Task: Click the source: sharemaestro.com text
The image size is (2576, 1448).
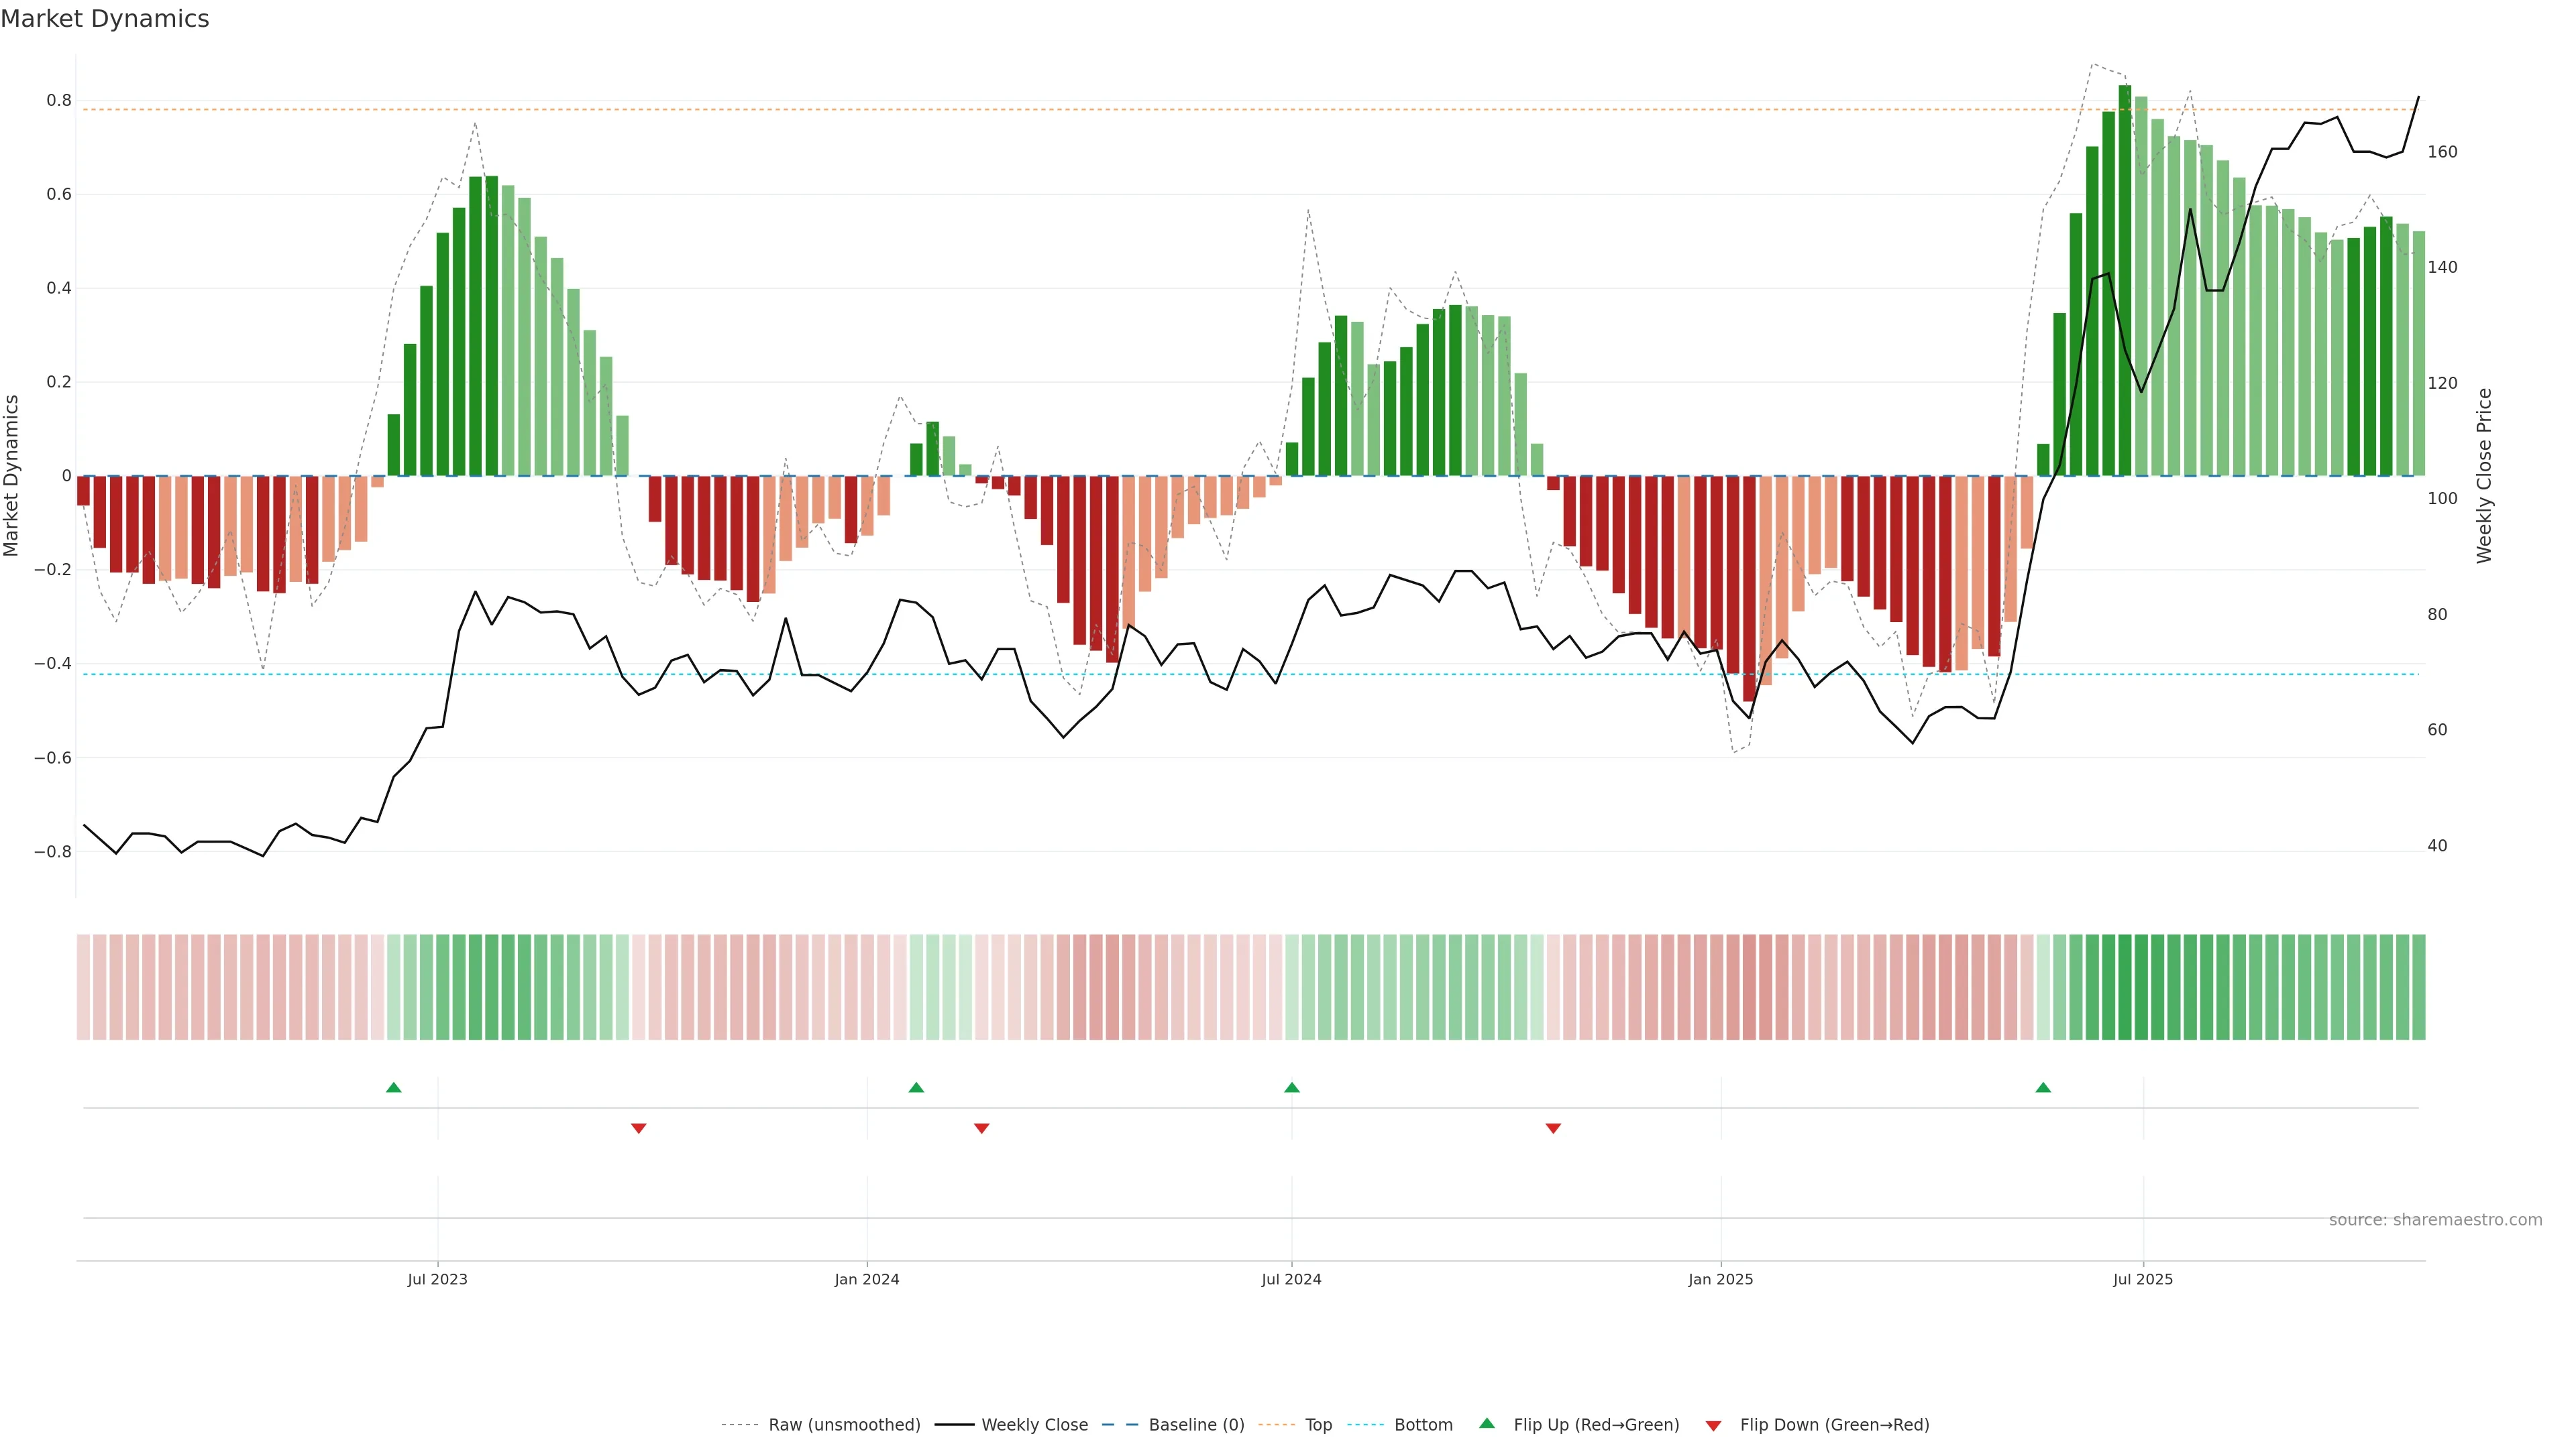Action: (2435, 1219)
